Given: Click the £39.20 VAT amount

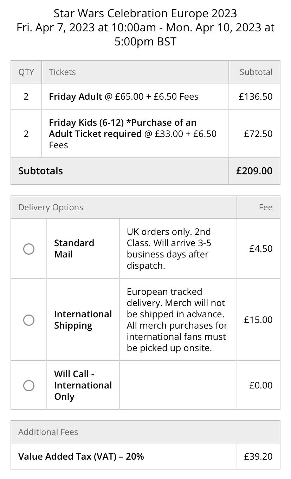Looking at the screenshot, I should (258, 456).
